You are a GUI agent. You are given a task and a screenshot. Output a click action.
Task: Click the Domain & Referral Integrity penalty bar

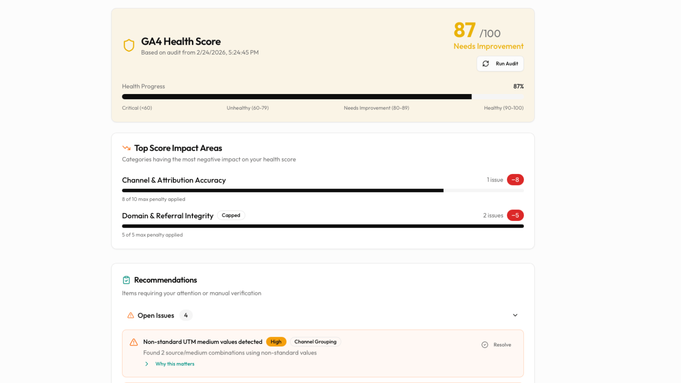pos(323,226)
